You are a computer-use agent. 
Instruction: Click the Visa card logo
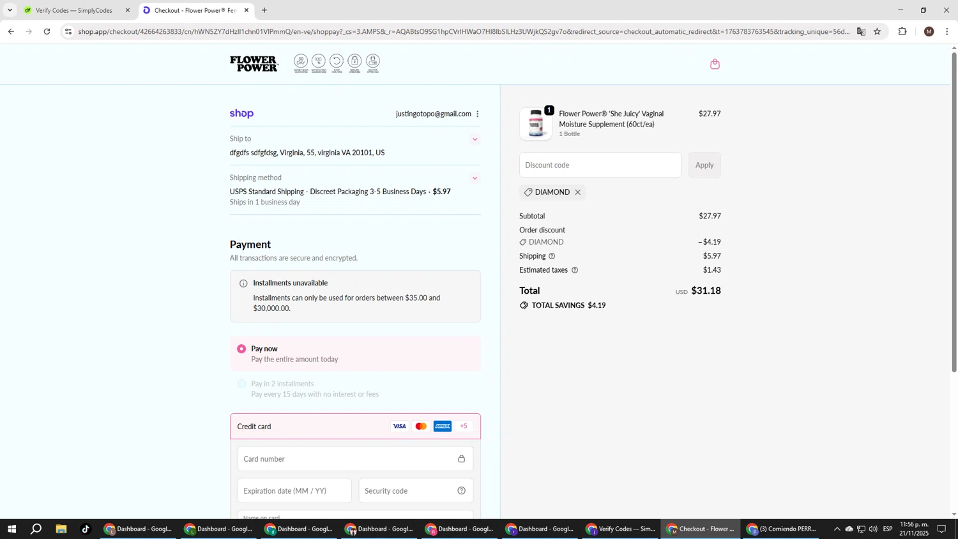[399, 426]
